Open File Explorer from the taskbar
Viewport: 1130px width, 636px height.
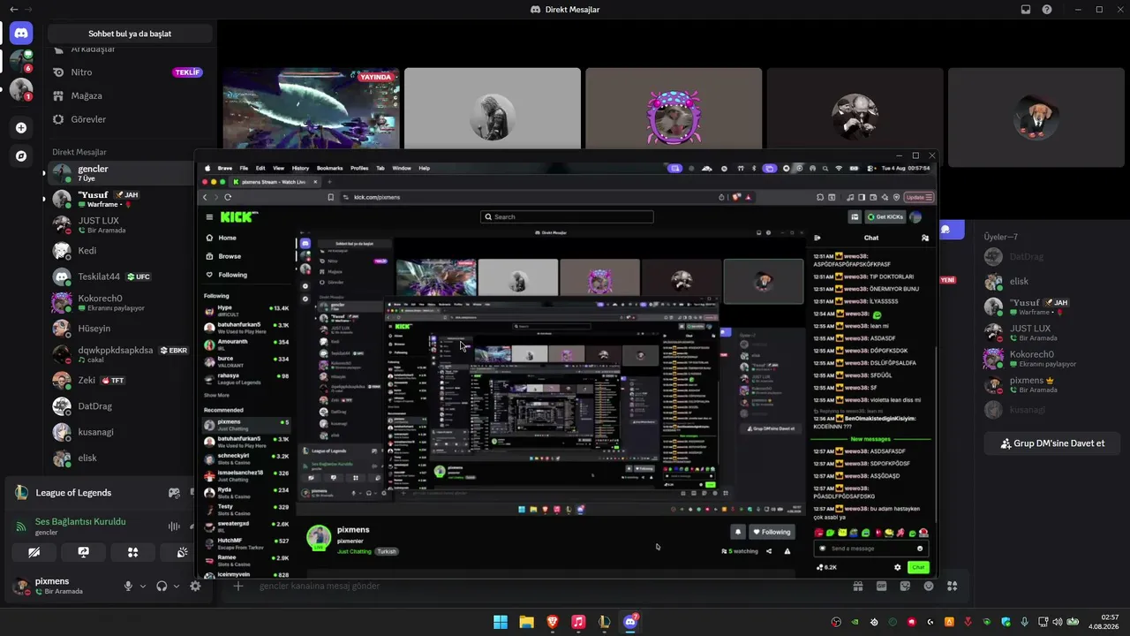pos(526,622)
